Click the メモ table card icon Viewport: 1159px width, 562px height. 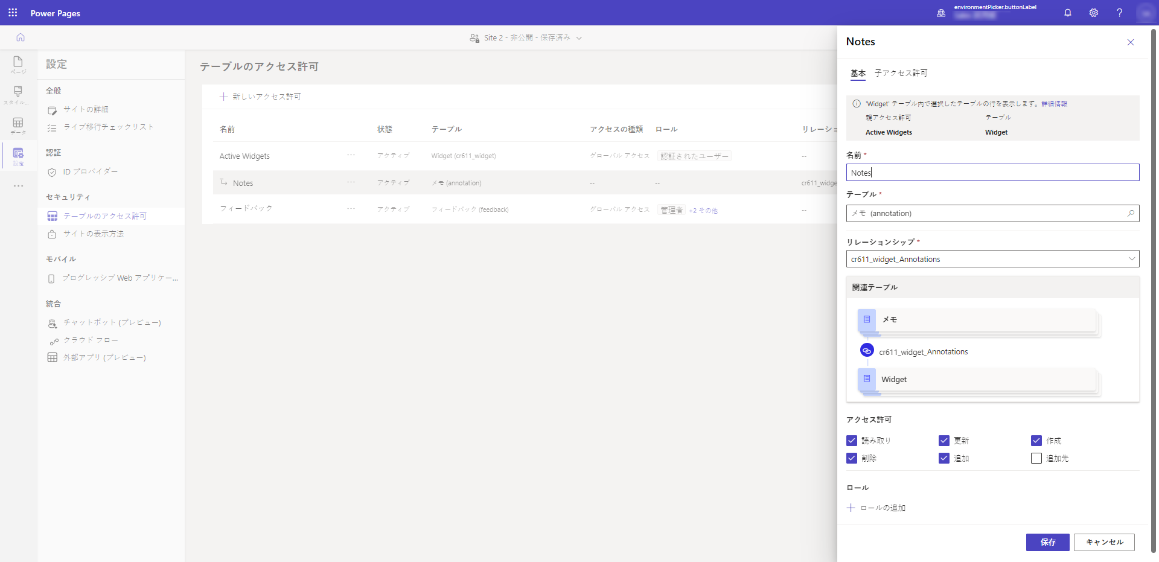[867, 320]
